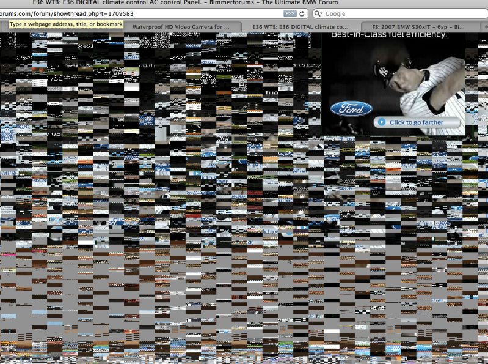Click the RSS feed button in address bar
488x364 pixels.
(290, 13)
